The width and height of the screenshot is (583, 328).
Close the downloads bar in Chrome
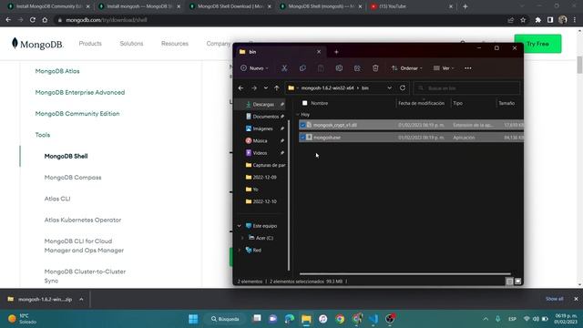pyautogui.click(x=576, y=299)
